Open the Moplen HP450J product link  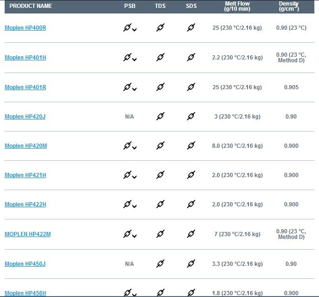25,264
